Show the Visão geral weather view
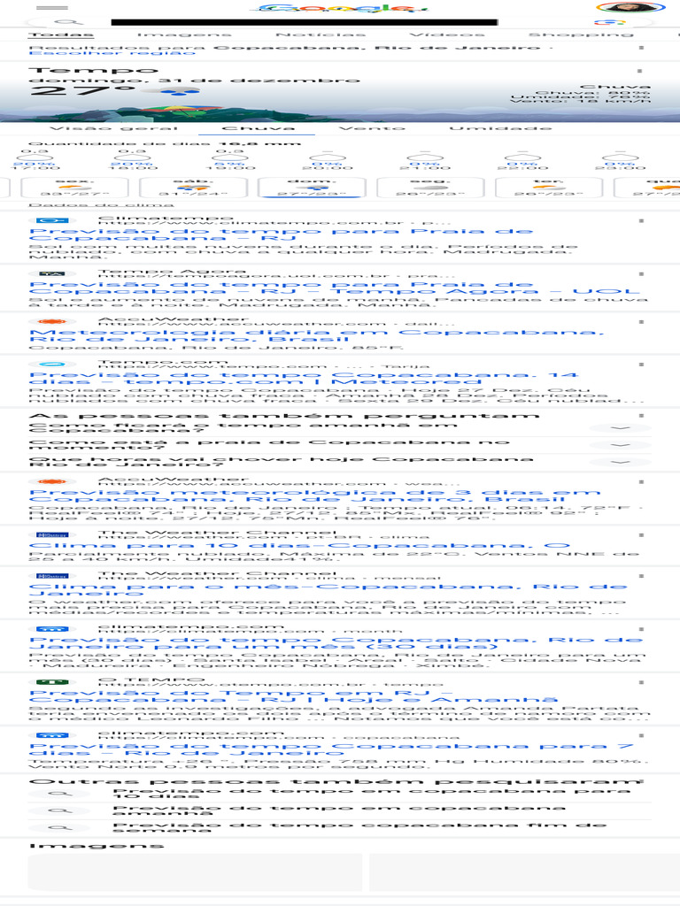 click(x=114, y=127)
